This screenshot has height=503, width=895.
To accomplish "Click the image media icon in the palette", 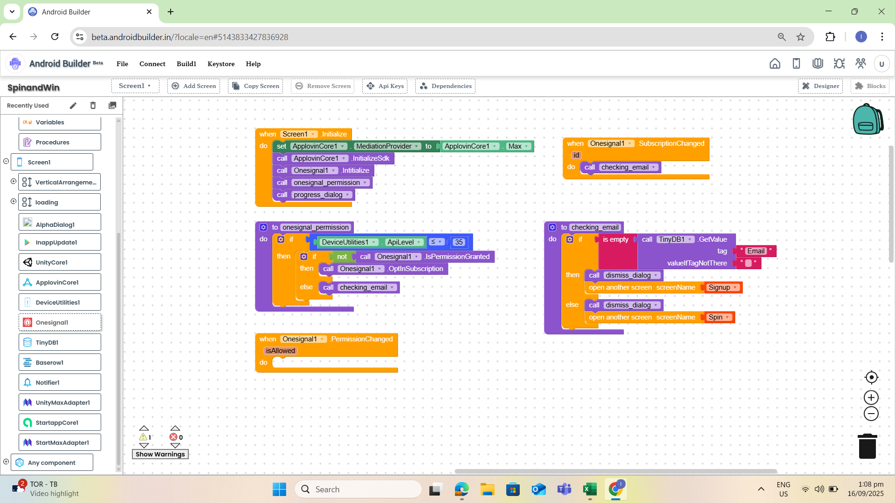I will pos(112,106).
